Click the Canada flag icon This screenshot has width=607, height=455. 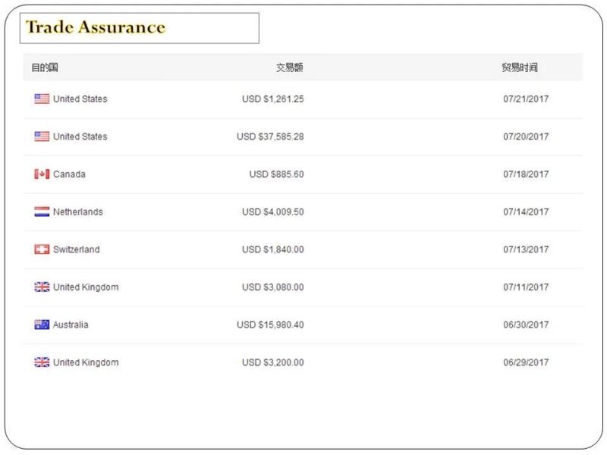tap(42, 174)
